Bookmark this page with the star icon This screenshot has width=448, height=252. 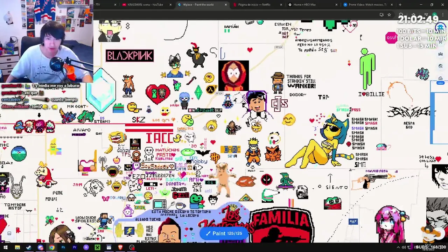point(389,15)
